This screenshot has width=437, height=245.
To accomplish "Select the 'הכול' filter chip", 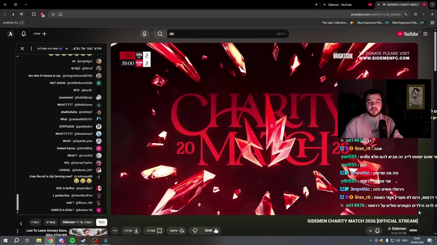I will click(102, 222).
